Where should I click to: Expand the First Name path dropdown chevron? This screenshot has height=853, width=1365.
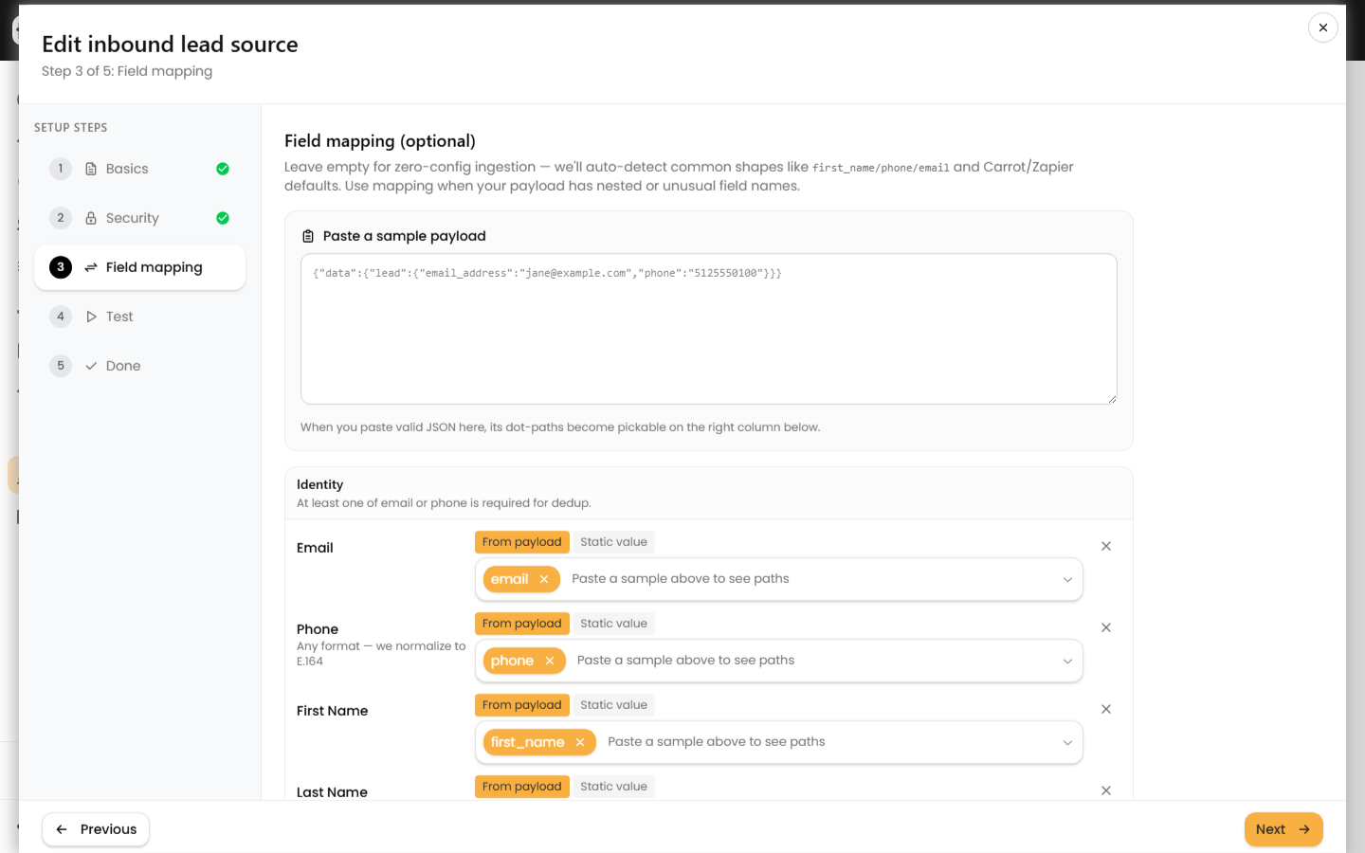pos(1067,742)
